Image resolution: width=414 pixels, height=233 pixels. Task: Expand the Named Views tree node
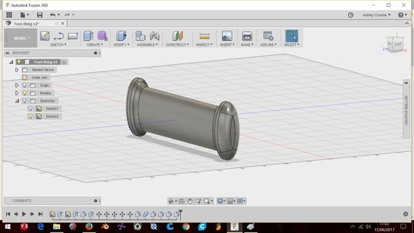click(17, 70)
